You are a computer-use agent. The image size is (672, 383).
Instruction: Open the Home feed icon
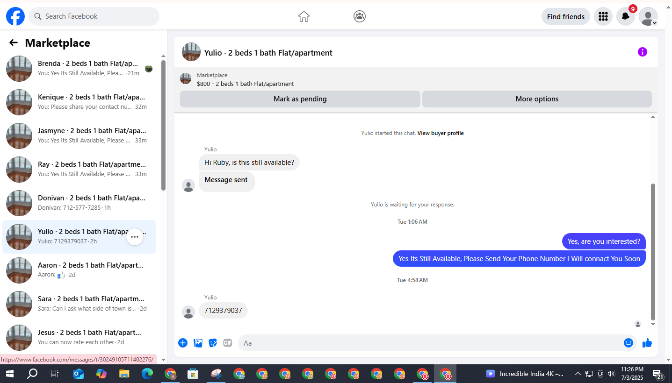[304, 16]
